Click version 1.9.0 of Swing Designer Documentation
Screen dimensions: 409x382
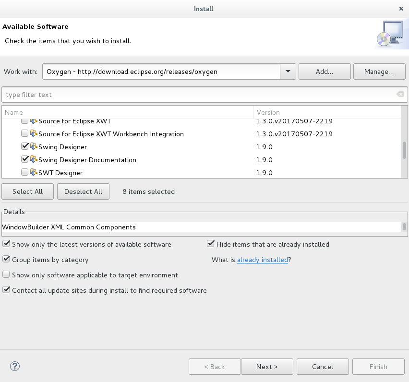264,160
